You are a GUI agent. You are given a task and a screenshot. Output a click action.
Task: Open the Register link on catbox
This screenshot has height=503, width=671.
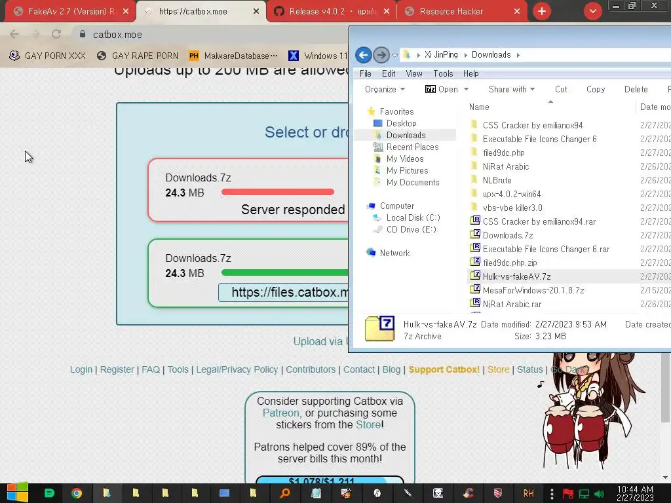117,369
